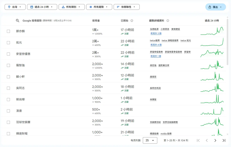The height and width of the screenshot is (147, 231).
Task: Click the vertical scrollbar of the trends table
Action: pos(227,42)
